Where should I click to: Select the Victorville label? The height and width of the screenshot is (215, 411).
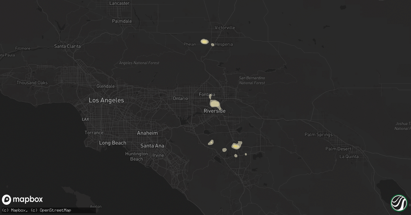[x=225, y=28]
